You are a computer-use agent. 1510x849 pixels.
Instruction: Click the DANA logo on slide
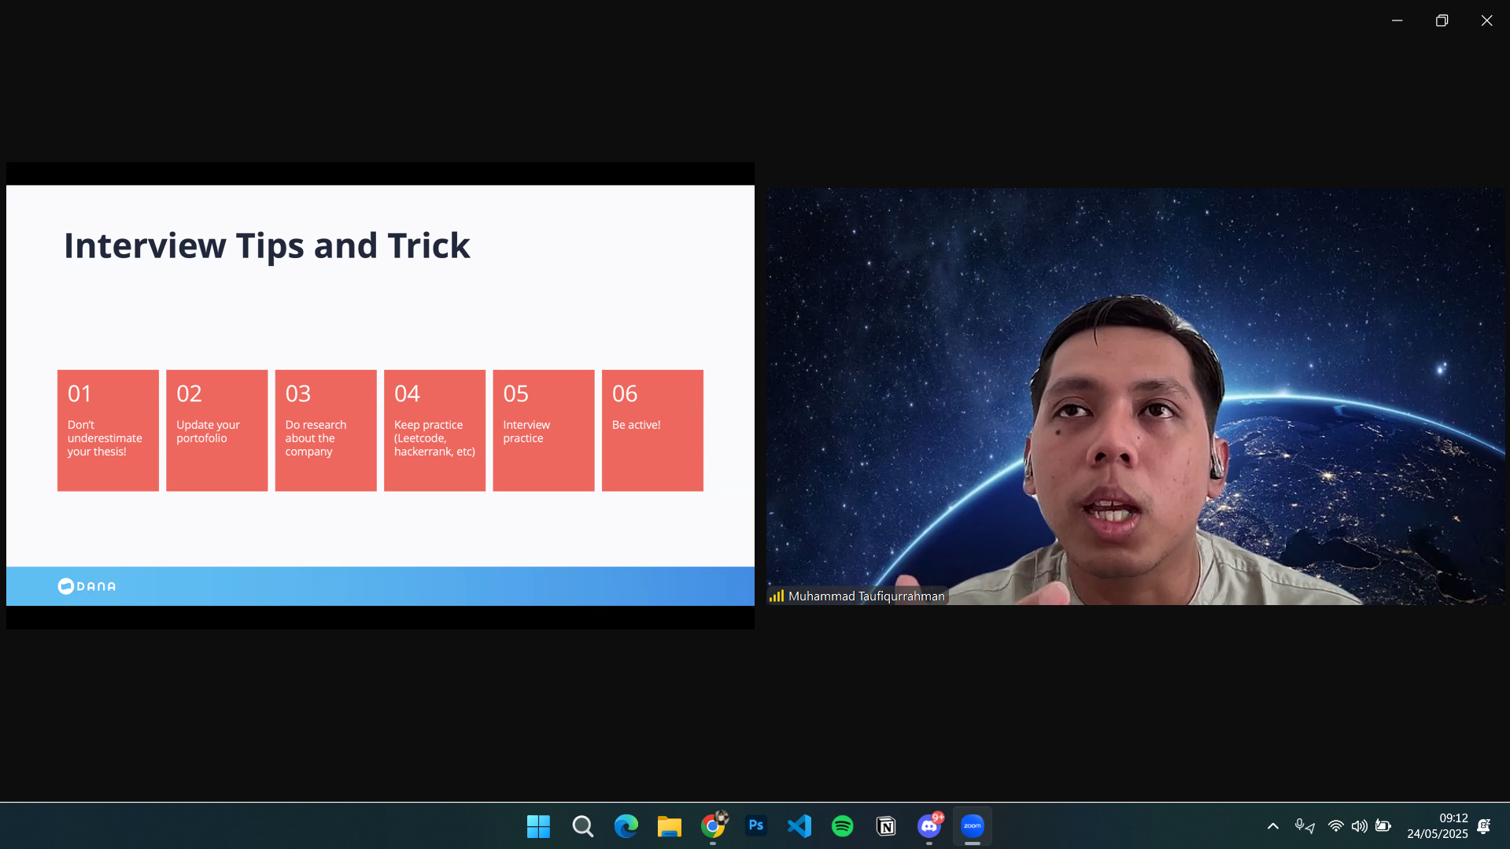point(87,586)
